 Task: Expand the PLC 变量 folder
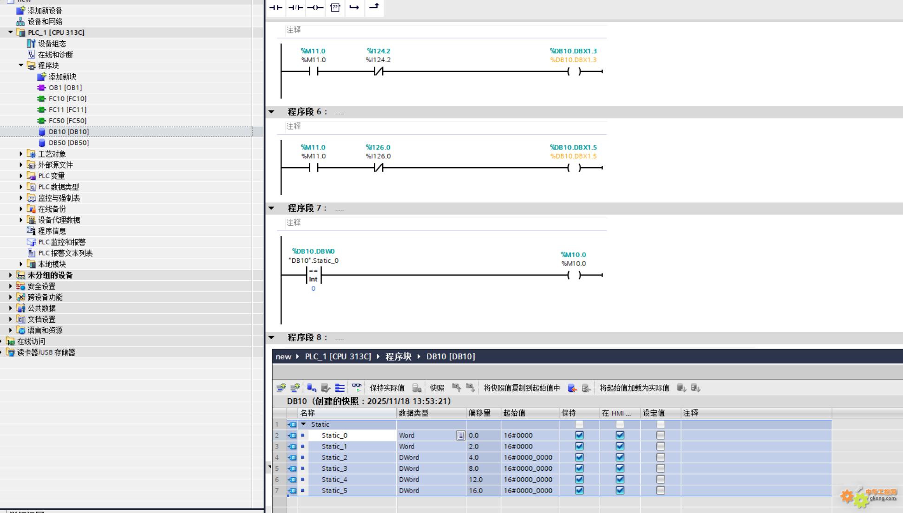click(x=21, y=176)
